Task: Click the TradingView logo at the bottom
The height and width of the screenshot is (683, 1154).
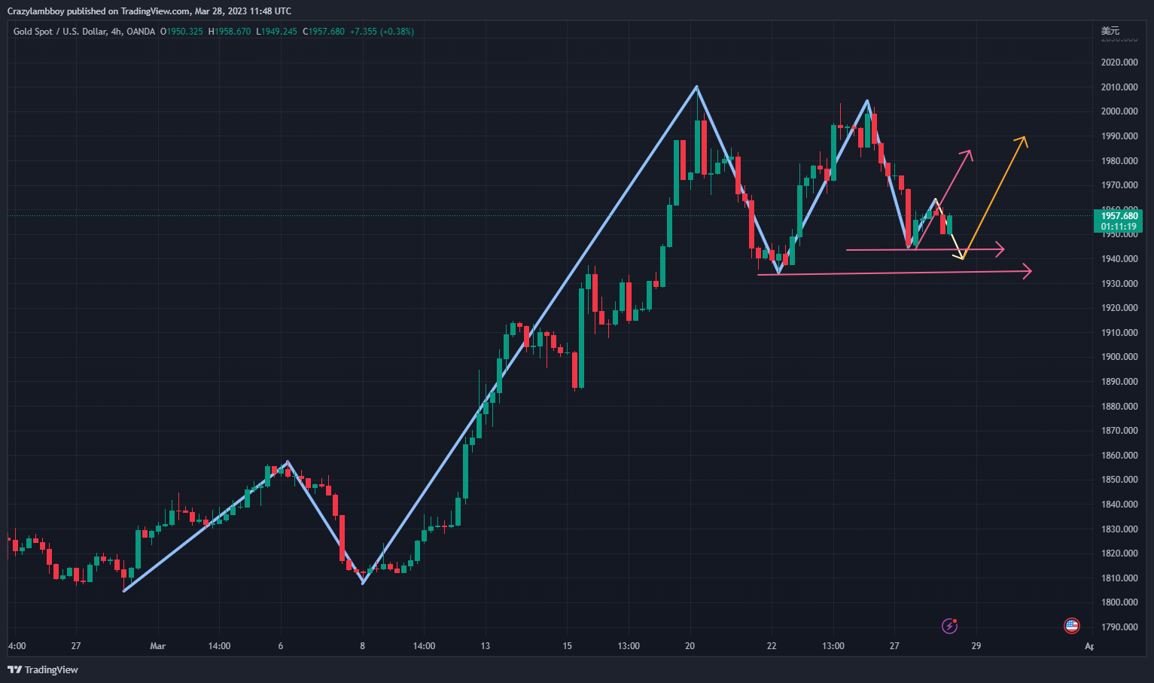Action: [43, 669]
